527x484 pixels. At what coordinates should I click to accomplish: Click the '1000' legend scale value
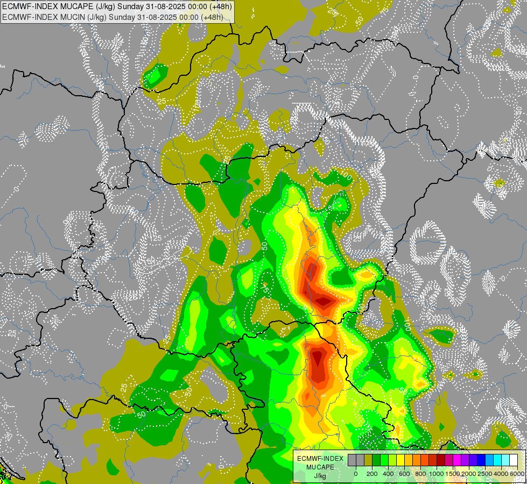point(436,474)
